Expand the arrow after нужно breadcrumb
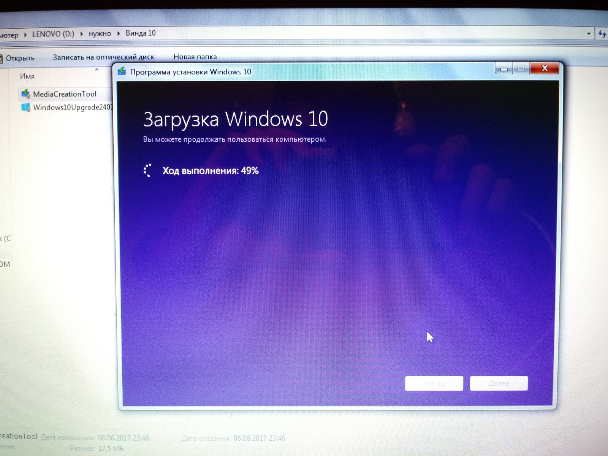This screenshot has height=456, width=608. tap(118, 33)
